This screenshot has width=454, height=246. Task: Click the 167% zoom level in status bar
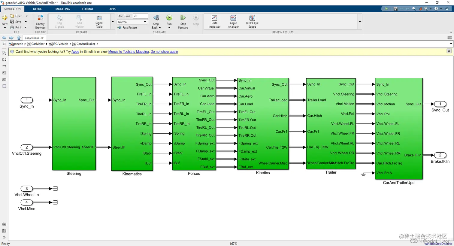[x=233, y=244]
